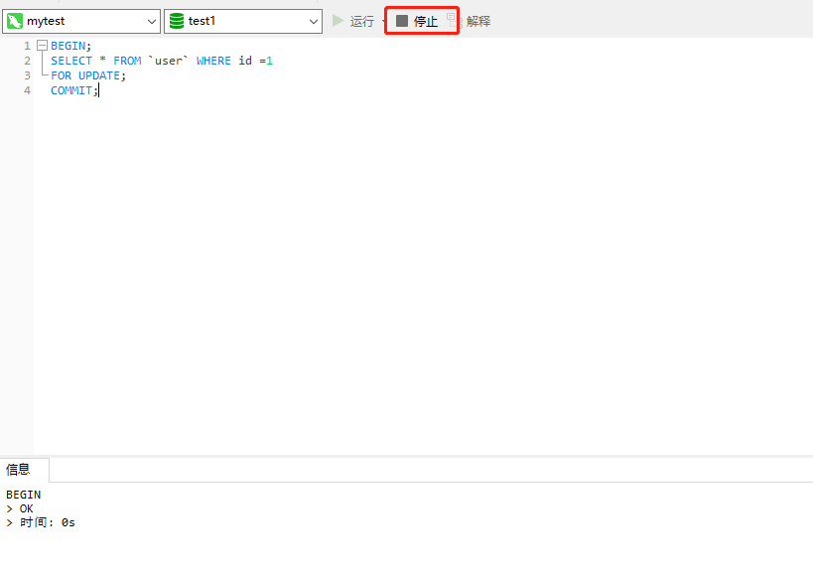813x574 pixels.
Task: Click the green Run (运行) play icon
Action: (x=339, y=21)
